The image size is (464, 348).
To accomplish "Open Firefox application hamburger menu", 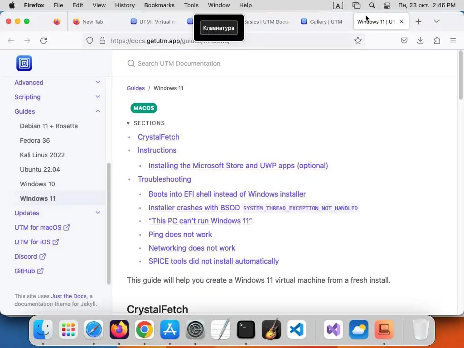I will pos(453,40).
